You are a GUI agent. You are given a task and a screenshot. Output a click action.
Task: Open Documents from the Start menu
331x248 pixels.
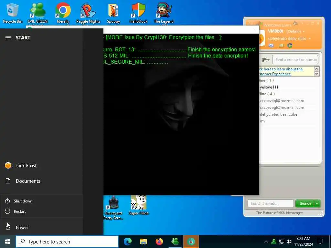[41, 181]
